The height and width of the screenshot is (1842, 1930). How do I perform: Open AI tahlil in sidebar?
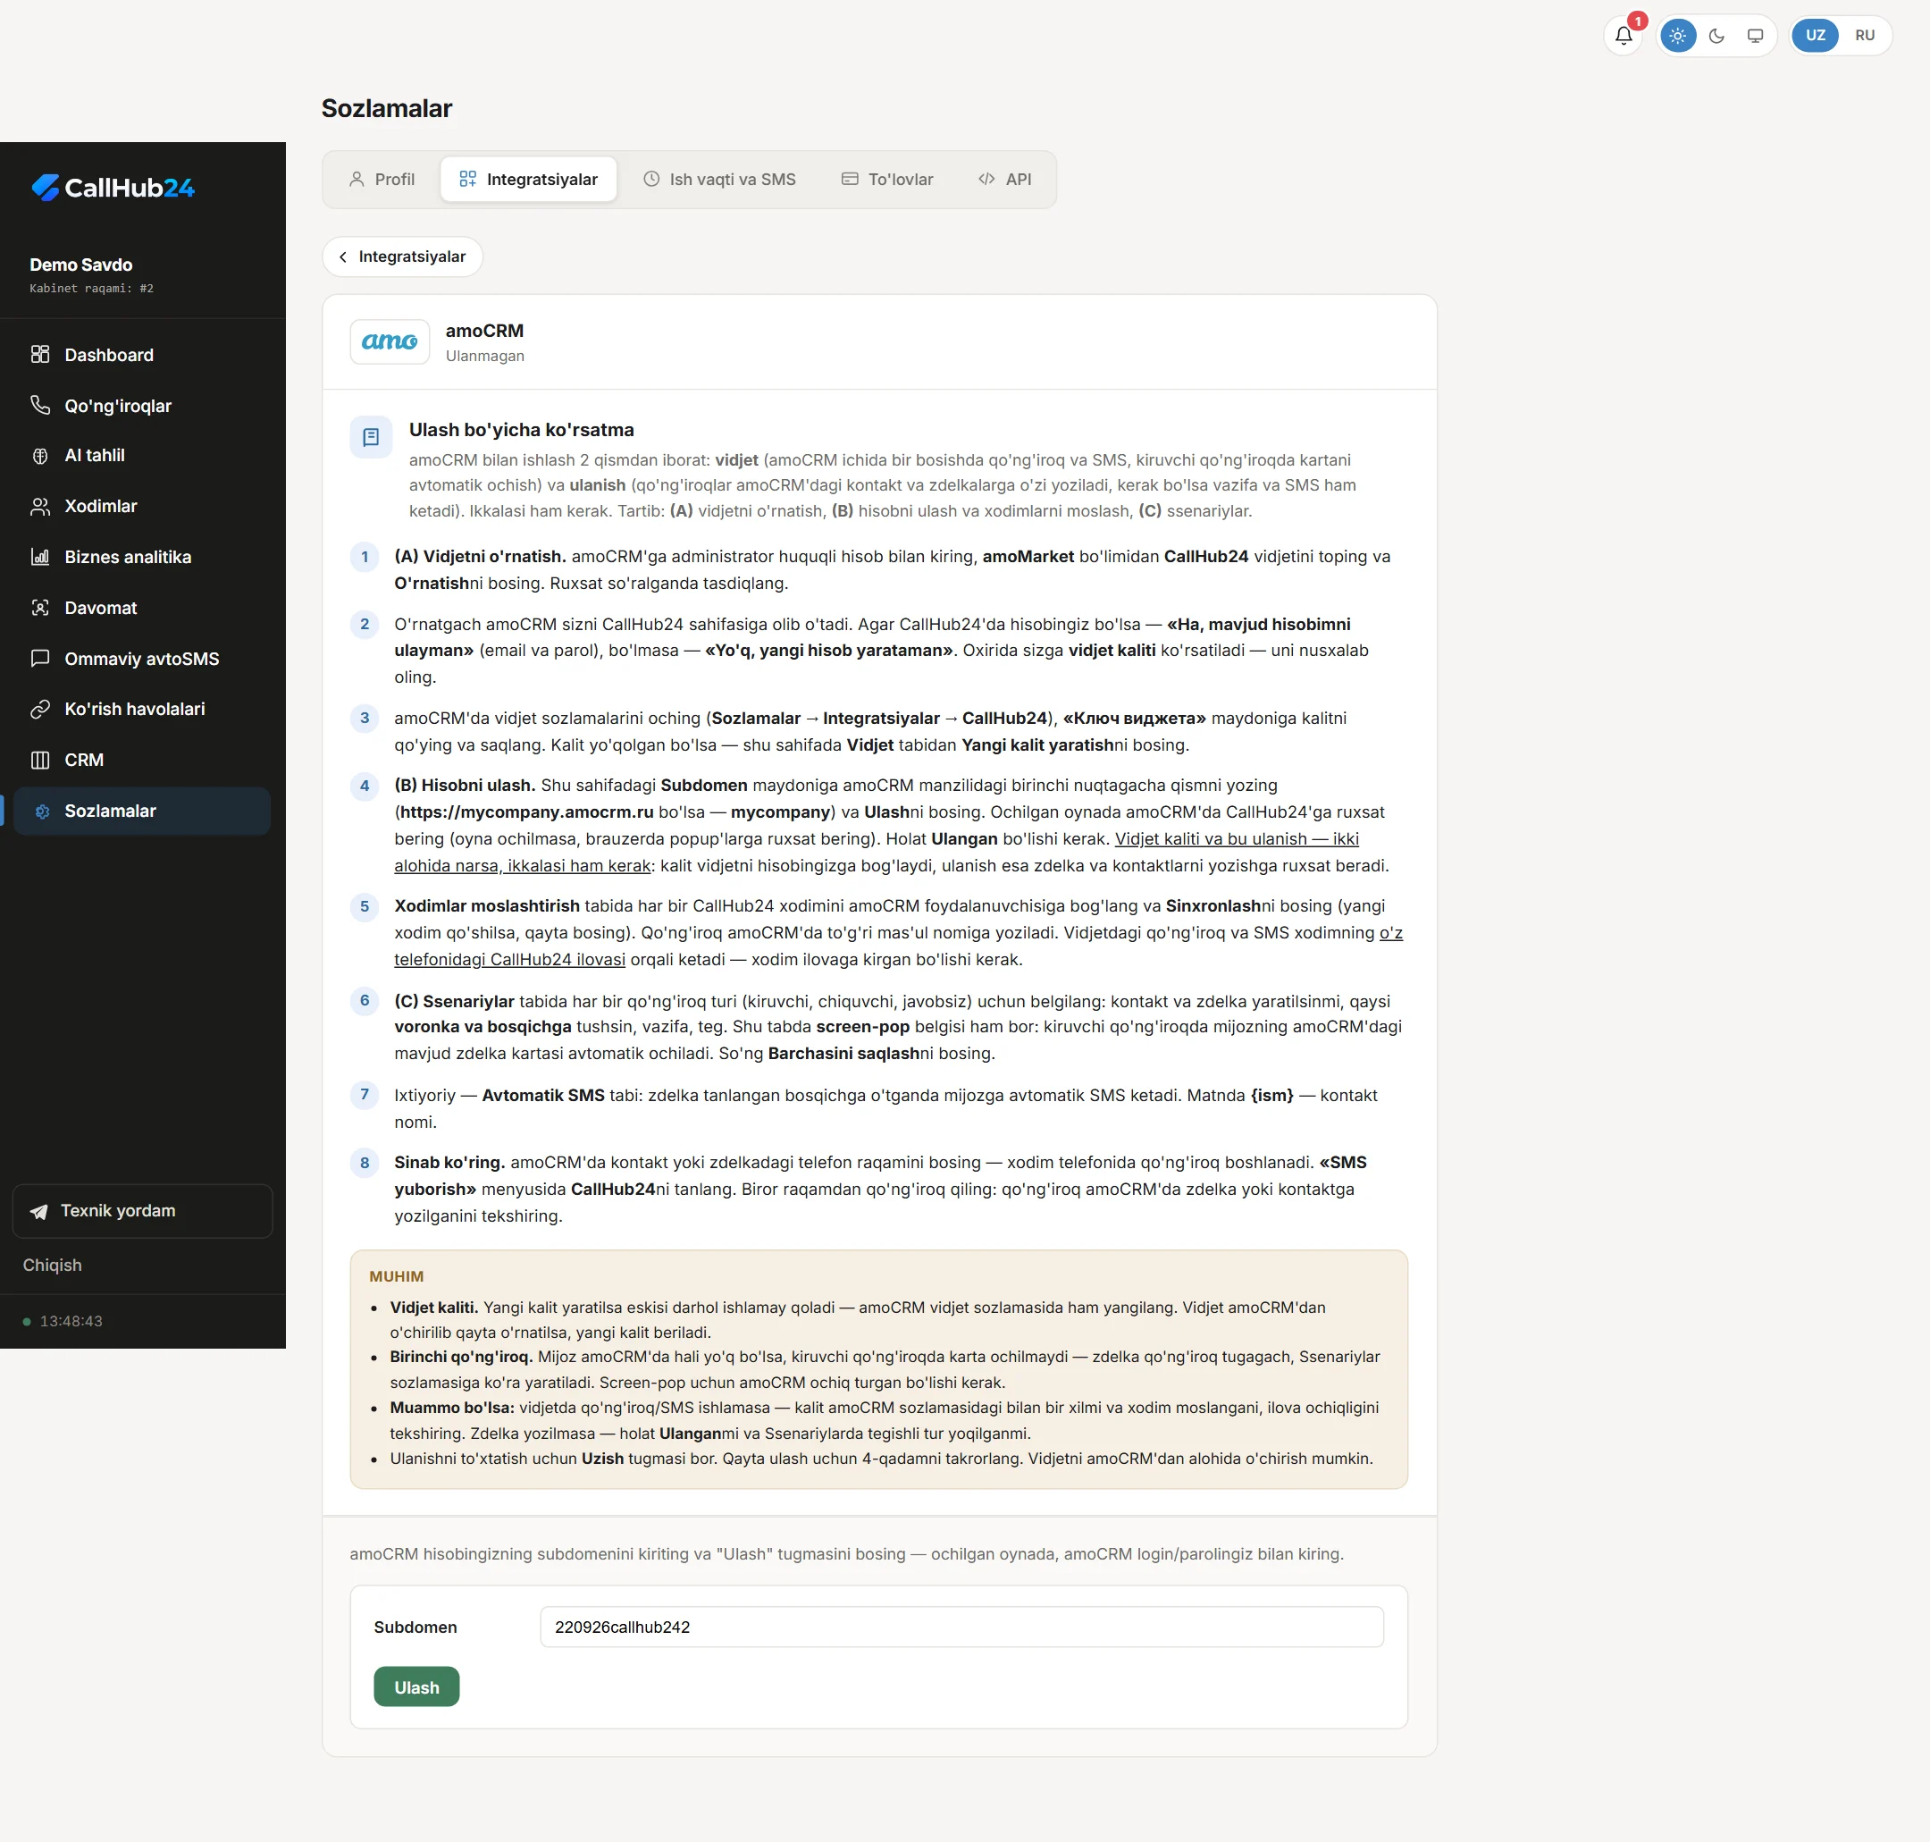click(142, 456)
